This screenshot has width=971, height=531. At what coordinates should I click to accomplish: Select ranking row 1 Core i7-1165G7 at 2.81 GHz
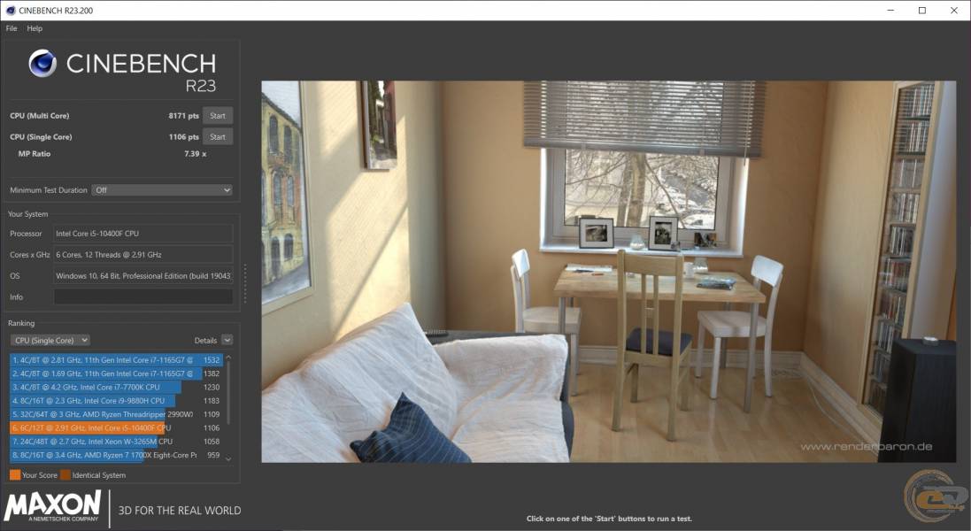click(x=116, y=359)
